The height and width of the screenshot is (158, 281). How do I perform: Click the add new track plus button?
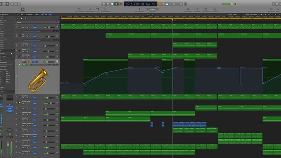[x=18, y=18]
